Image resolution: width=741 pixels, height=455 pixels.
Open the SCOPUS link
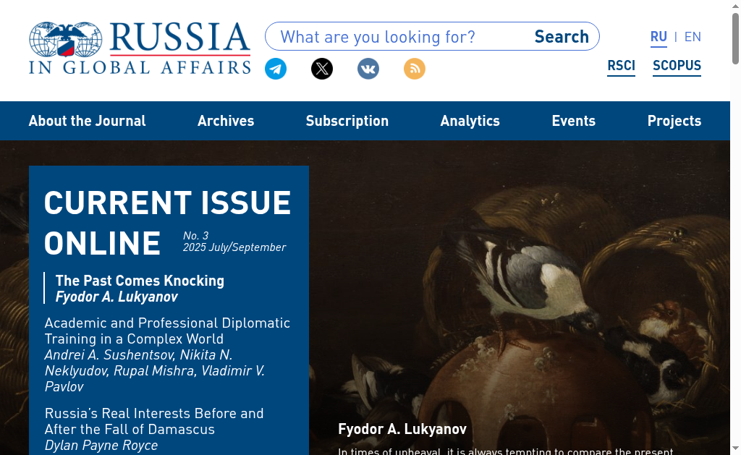pos(677,66)
